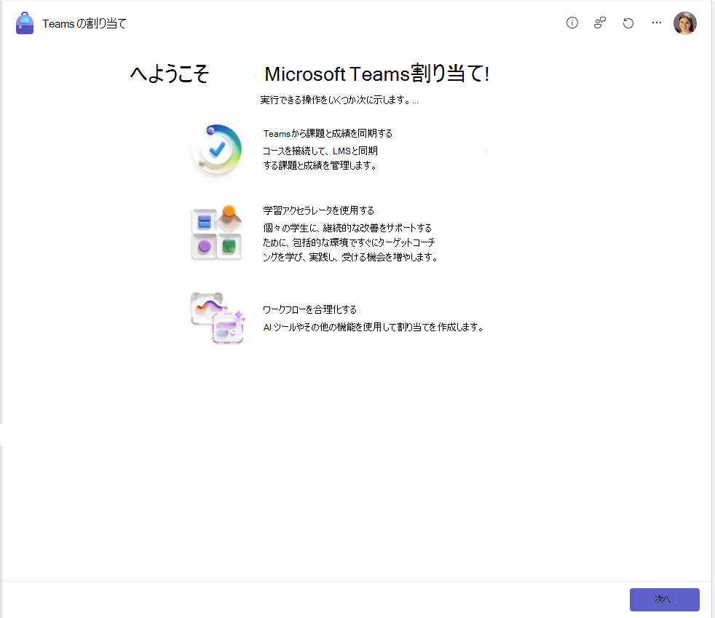
Task: Open the user profile avatar
Action: pyautogui.click(x=685, y=23)
